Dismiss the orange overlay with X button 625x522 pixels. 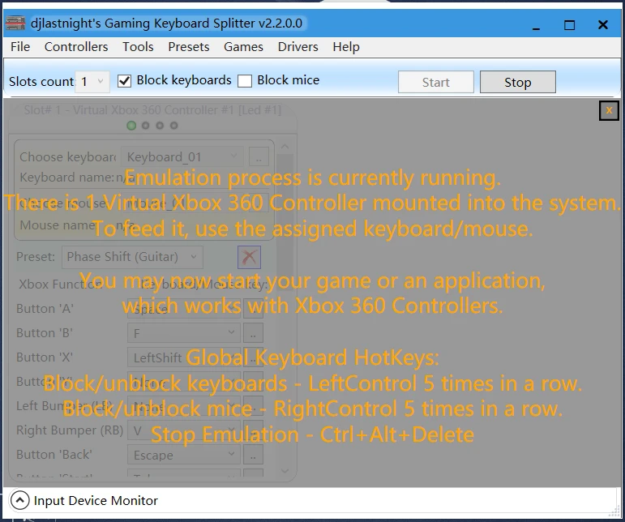coord(609,110)
